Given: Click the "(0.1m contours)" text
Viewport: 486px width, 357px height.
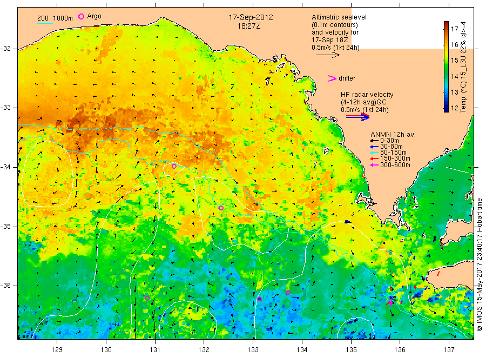Looking at the screenshot, I should click(335, 25).
